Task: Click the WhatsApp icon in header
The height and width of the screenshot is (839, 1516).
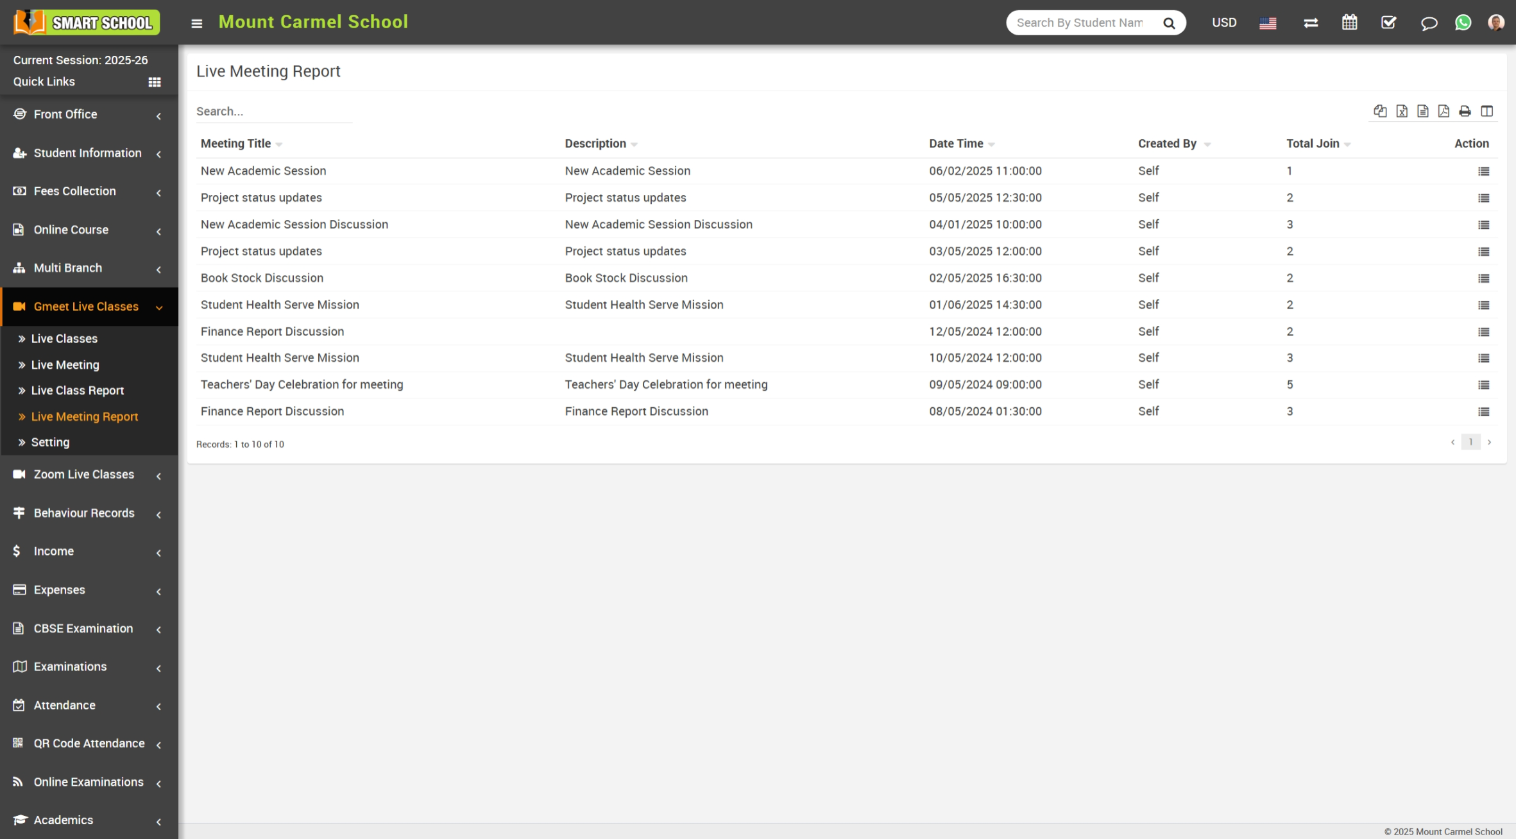Action: pos(1463,22)
